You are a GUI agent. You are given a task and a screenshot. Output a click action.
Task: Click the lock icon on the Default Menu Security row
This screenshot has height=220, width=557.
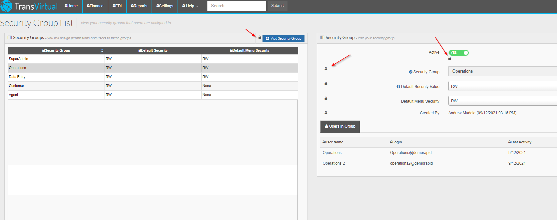[326, 98]
